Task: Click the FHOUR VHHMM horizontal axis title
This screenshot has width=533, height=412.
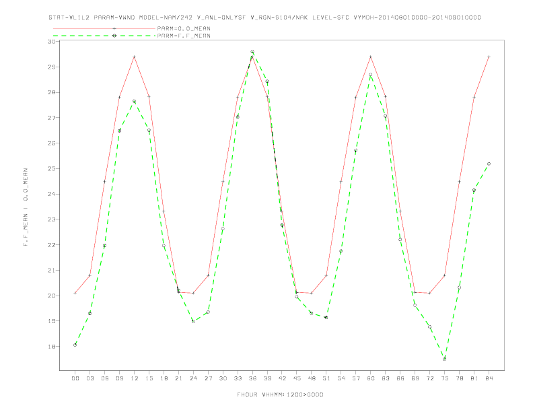Action: coord(280,394)
